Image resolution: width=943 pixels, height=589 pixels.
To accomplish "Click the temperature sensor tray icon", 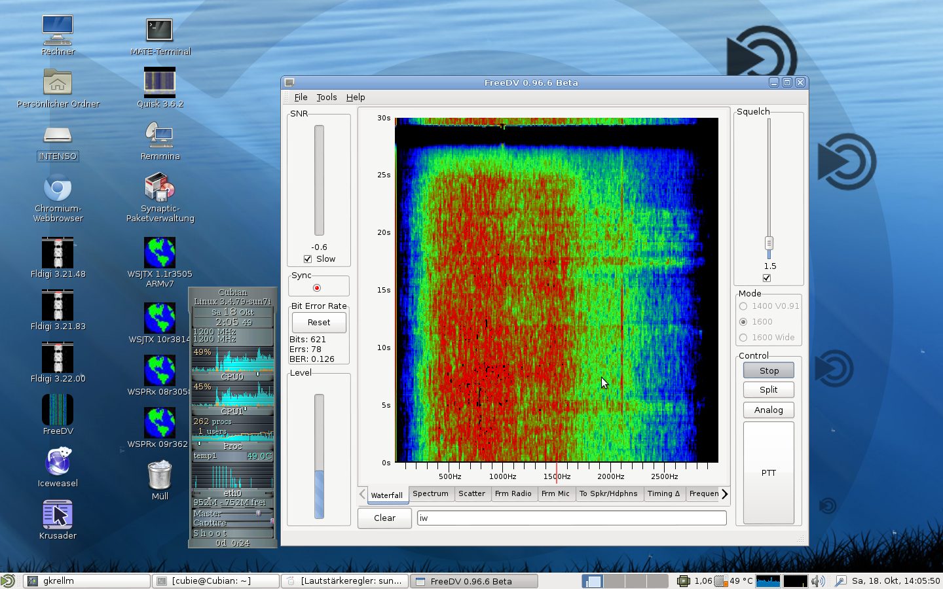I will (721, 580).
